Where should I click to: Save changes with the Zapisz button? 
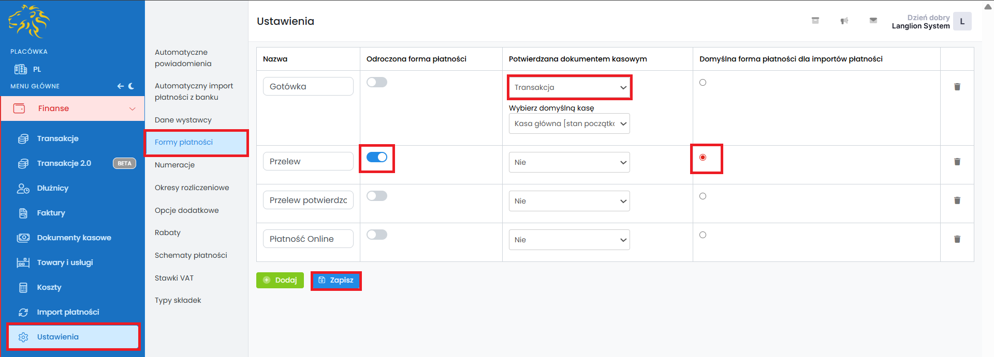coord(336,280)
